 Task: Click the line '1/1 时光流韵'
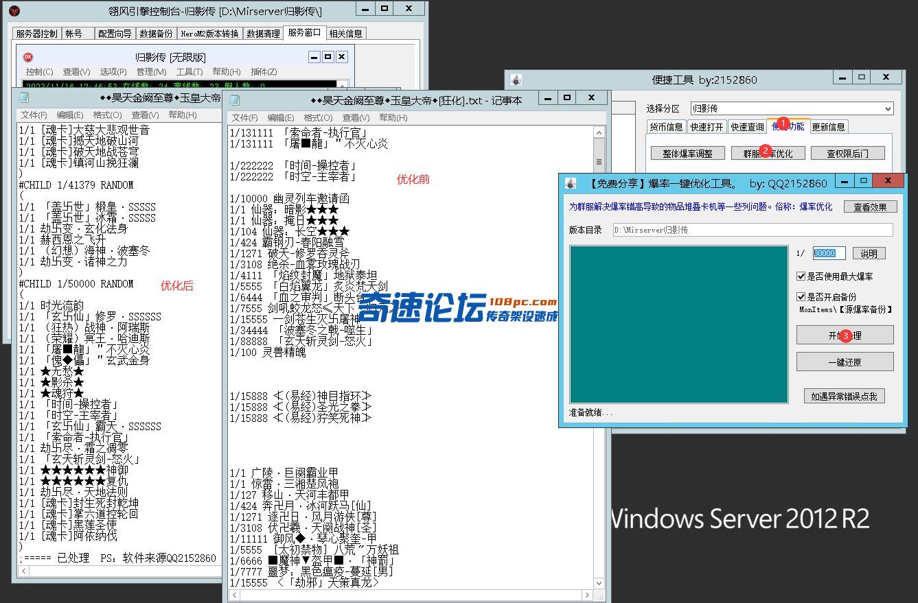coord(51,306)
